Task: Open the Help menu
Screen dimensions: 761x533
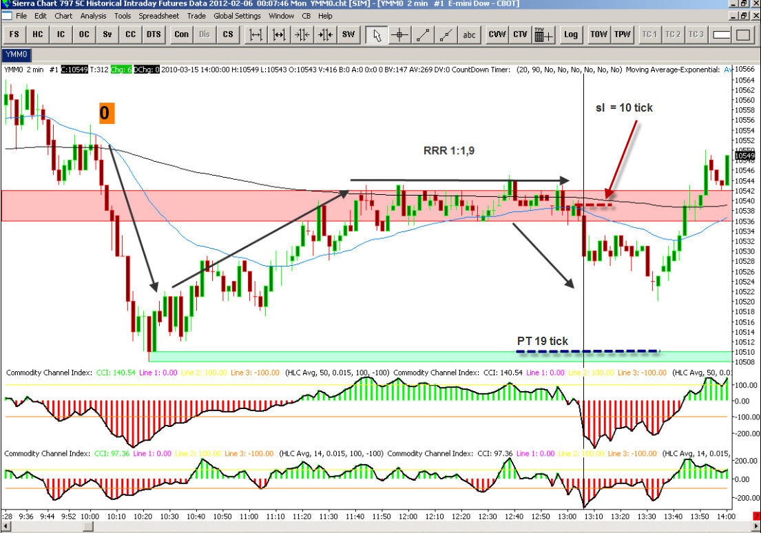Action: tap(325, 16)
